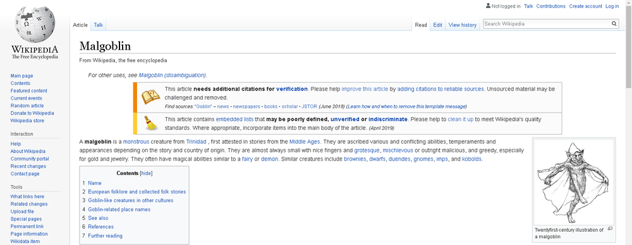Open the brownies link
The image size is (632, 245).
355,159
